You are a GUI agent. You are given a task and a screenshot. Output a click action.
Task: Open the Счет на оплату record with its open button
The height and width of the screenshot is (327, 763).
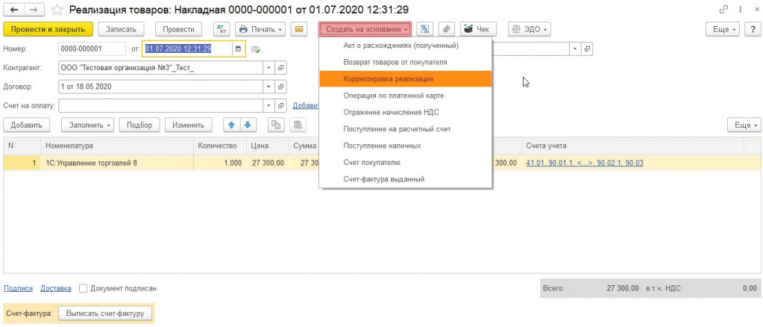click(280, 106)
